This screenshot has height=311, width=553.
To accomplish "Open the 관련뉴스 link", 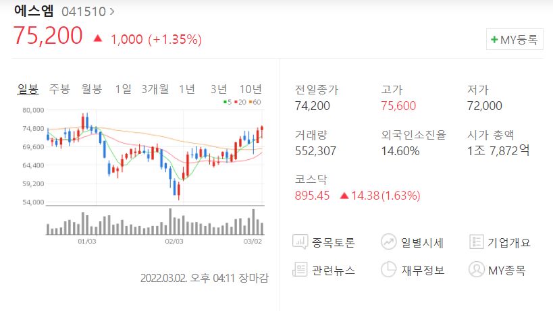I will (334, 270).
